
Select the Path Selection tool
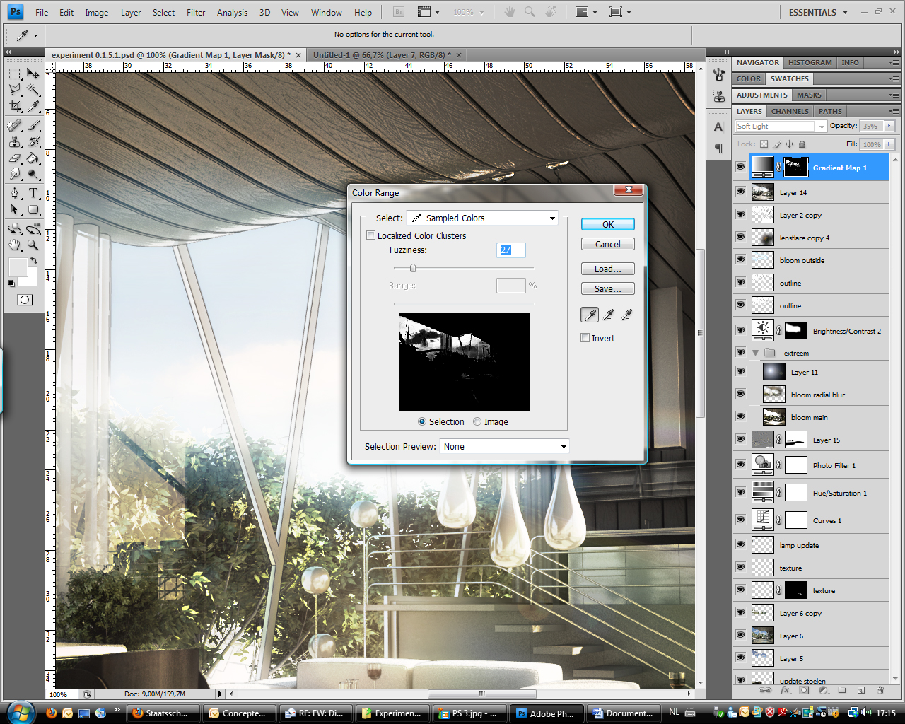[15, 209]
